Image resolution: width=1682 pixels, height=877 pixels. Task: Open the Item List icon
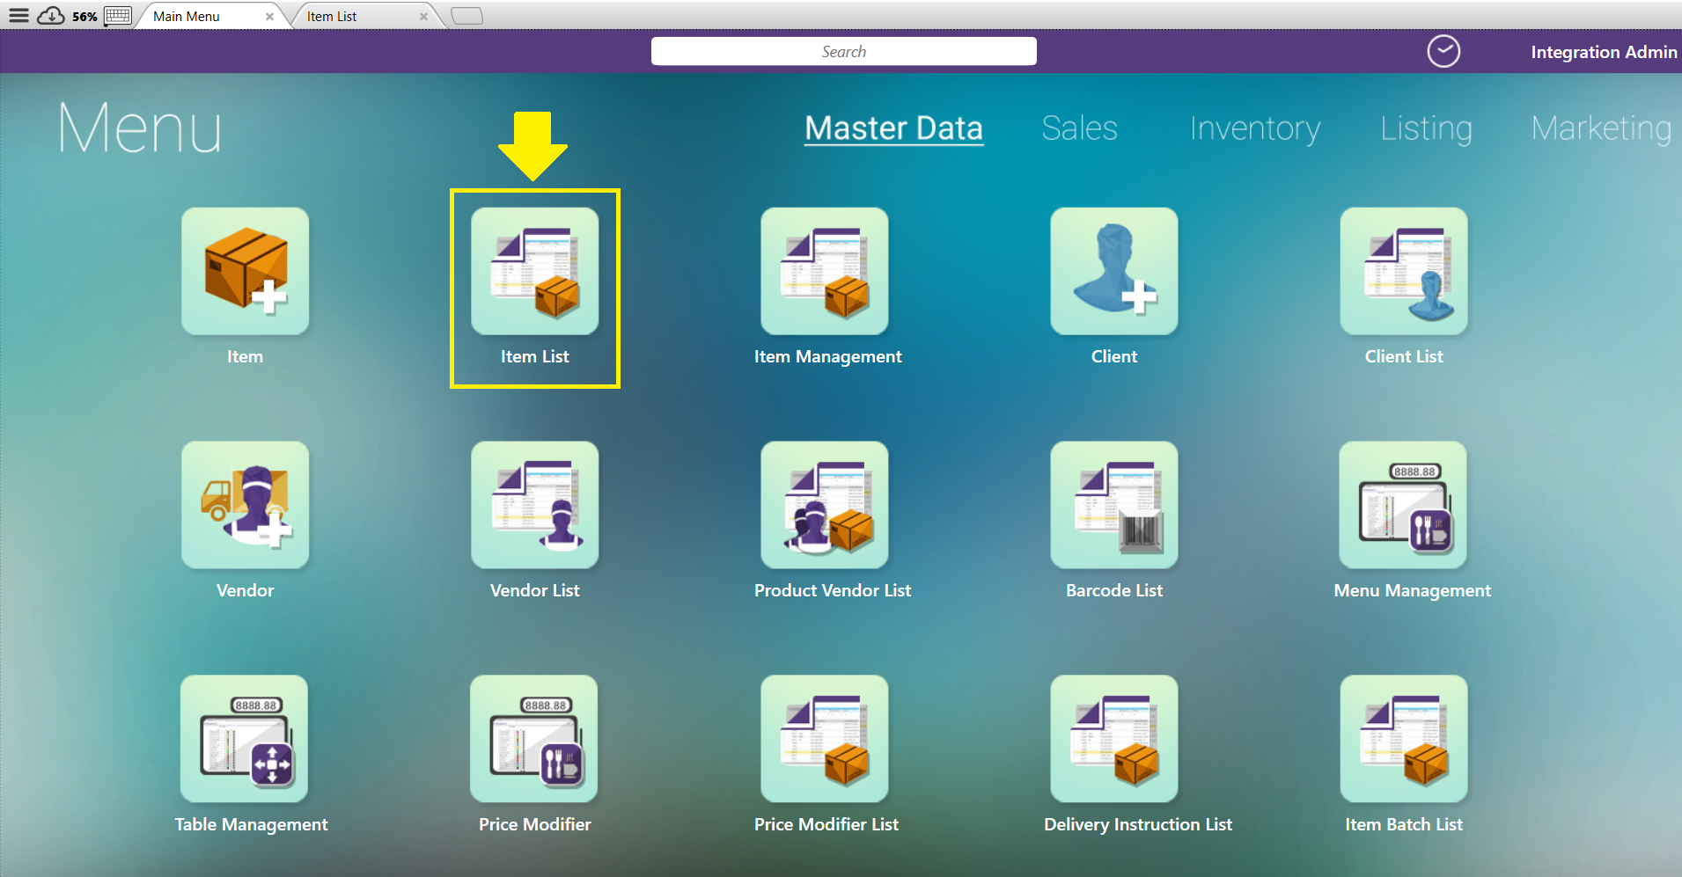click(534, 271)
